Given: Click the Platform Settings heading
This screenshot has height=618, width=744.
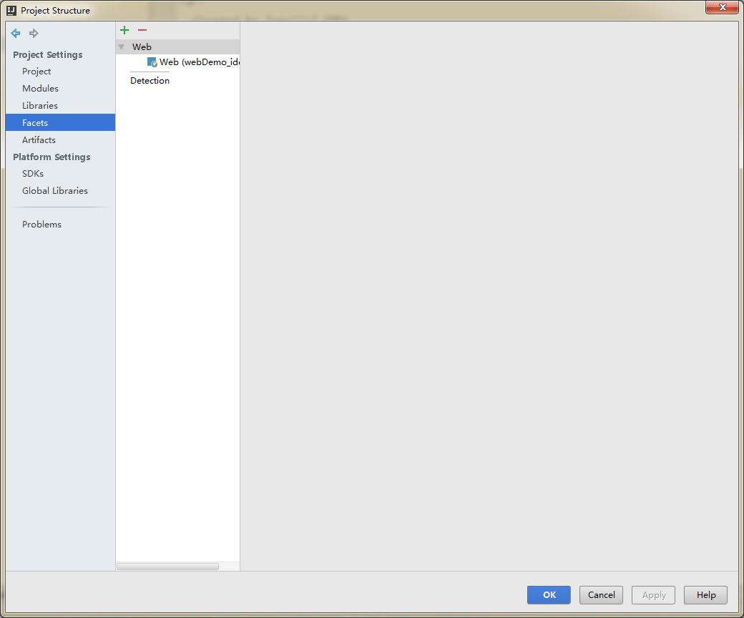Looking at the screenshot, I should coord(52,157).
